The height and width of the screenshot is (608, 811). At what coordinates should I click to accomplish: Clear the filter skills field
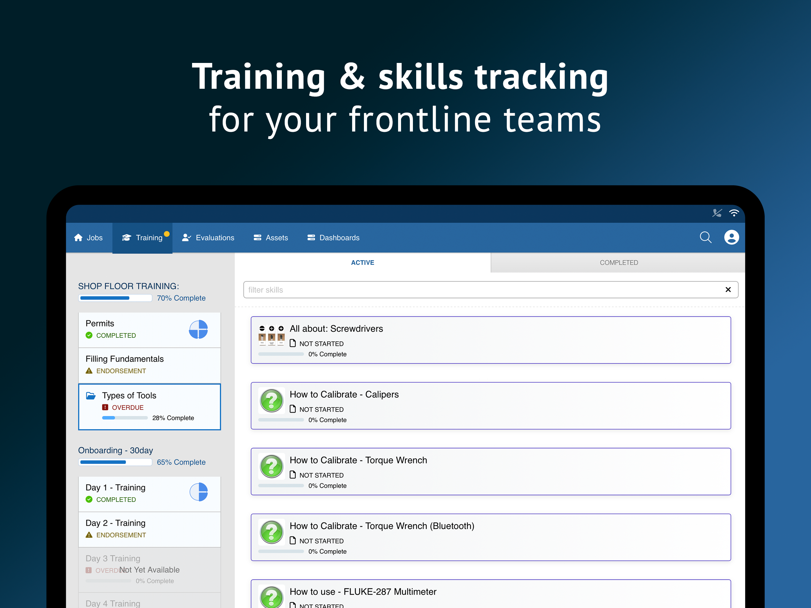tap(728, 290)
